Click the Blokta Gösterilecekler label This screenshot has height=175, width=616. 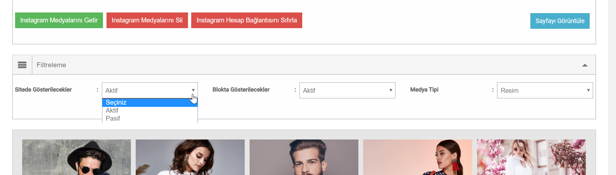coord(241,90)
